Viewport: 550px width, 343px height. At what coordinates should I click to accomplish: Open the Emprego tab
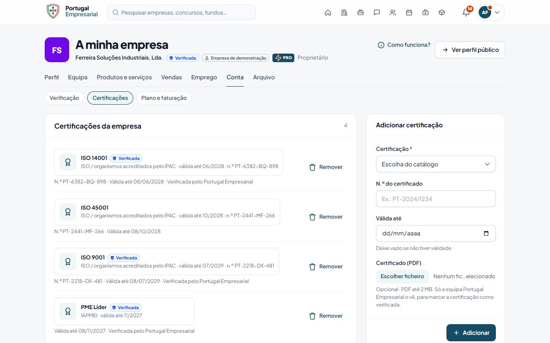click(x=204, y=77)
